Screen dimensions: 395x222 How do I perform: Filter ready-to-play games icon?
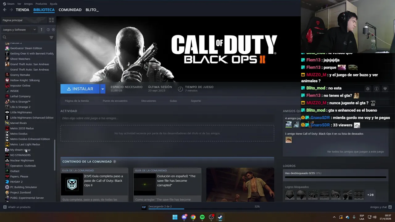point(53,30)
